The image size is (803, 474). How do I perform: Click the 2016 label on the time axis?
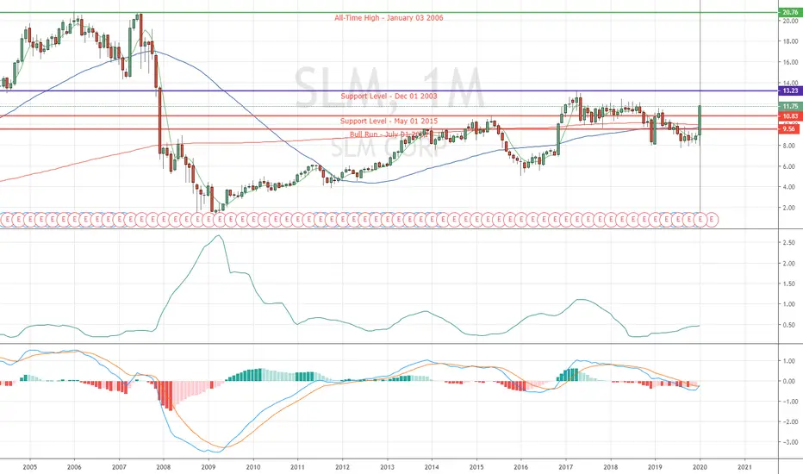(x=520, y=467)
